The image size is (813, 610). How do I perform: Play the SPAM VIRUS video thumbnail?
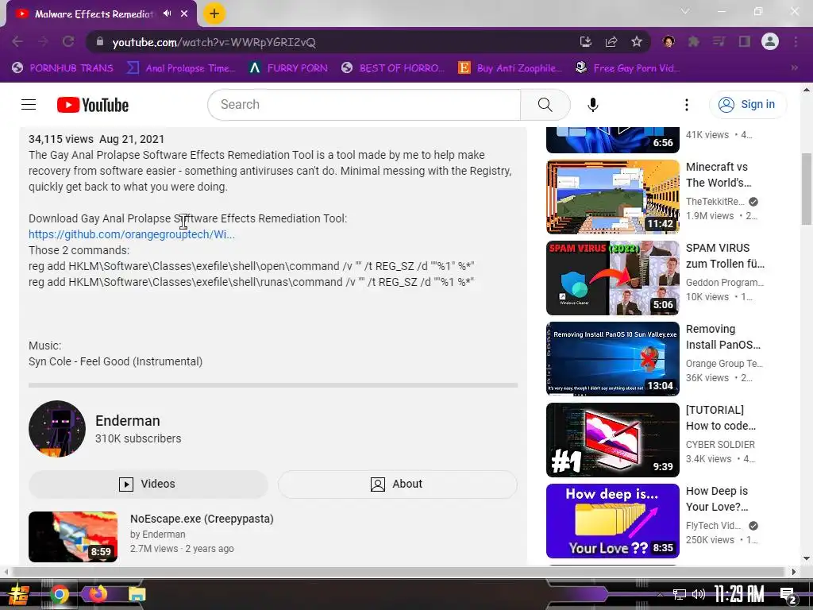click(x=613, y=277)
